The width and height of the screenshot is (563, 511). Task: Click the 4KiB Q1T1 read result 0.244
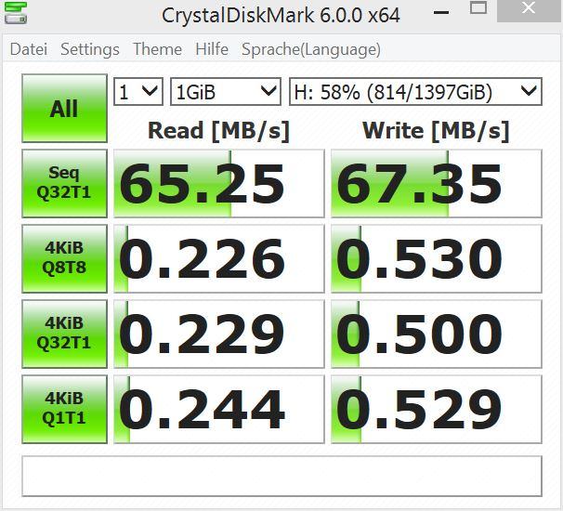219,410
